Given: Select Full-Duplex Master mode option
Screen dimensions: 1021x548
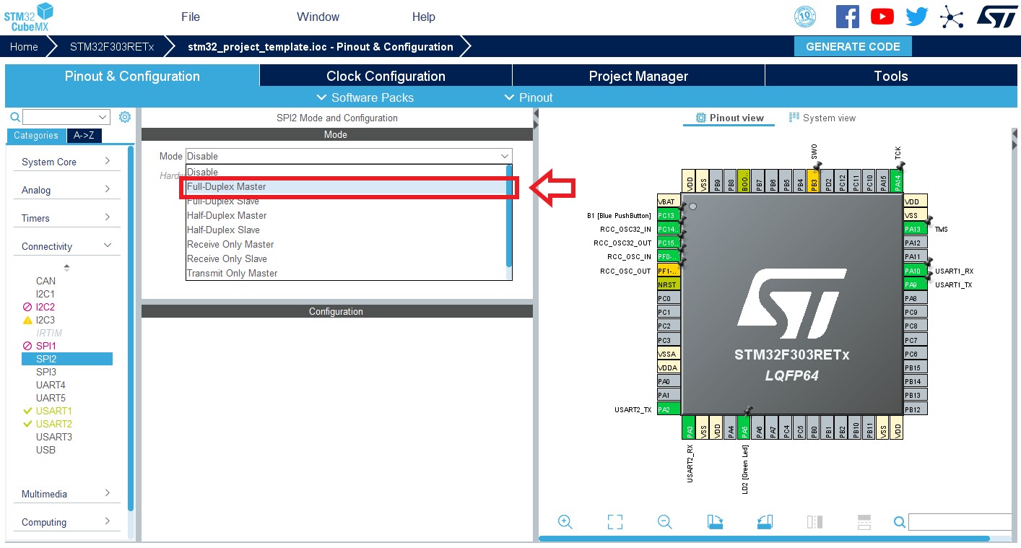Looking at the screenshot, I should coord(347,186).
